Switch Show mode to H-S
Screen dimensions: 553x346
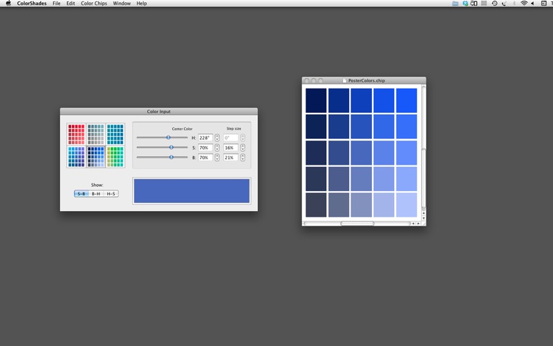tap(111, 194)
